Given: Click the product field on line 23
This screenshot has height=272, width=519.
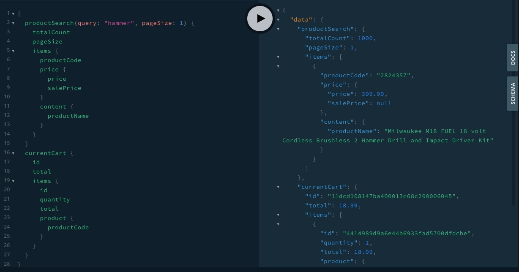Looking at the screenshot, I should pos(53,218).
